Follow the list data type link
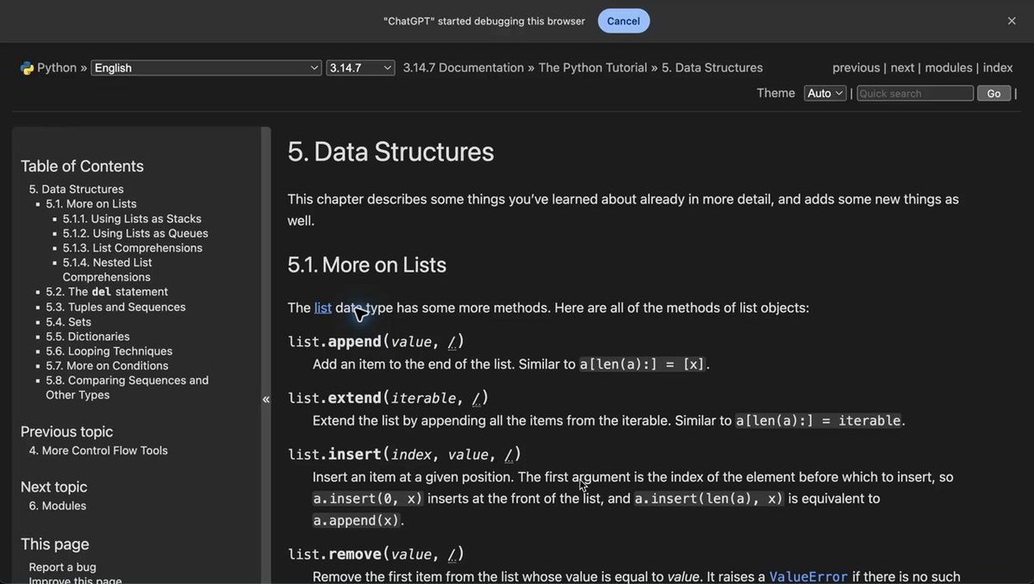1034x584 pixels. point(323,308)
